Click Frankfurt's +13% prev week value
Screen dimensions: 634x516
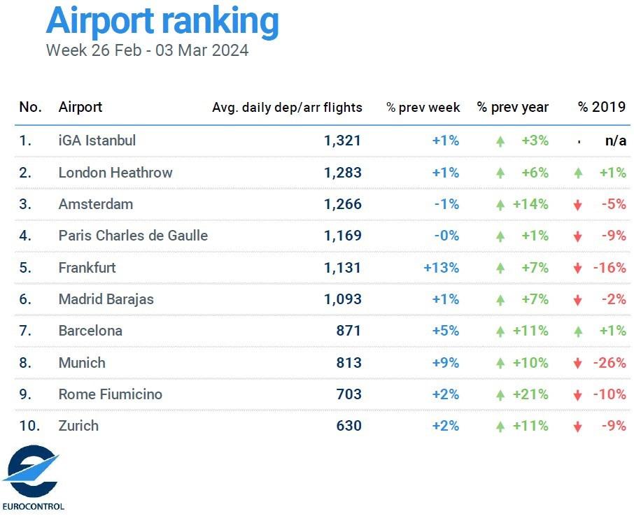click(x=441, y=268)
